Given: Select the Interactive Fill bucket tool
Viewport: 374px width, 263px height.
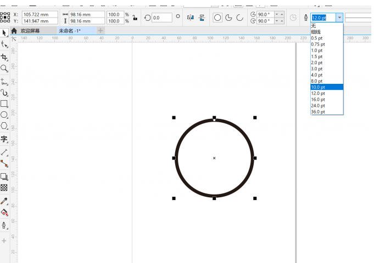Looking at the screenshot, I should pyautogui.click(x=4, y=213).
